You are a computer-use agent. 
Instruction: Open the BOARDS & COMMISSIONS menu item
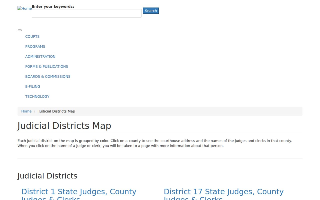[48, 76]
